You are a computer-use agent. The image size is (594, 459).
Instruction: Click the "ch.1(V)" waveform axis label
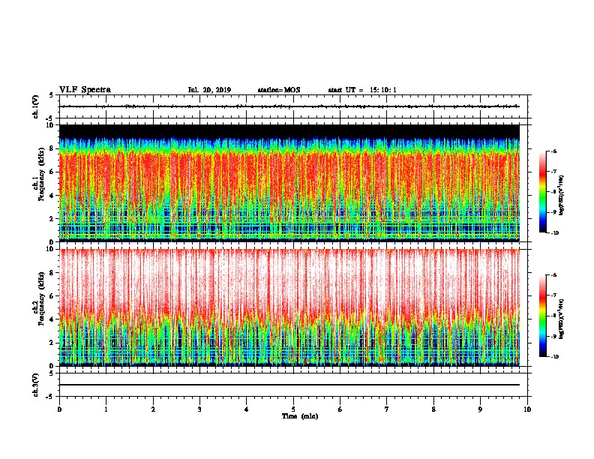click(35, 106)
